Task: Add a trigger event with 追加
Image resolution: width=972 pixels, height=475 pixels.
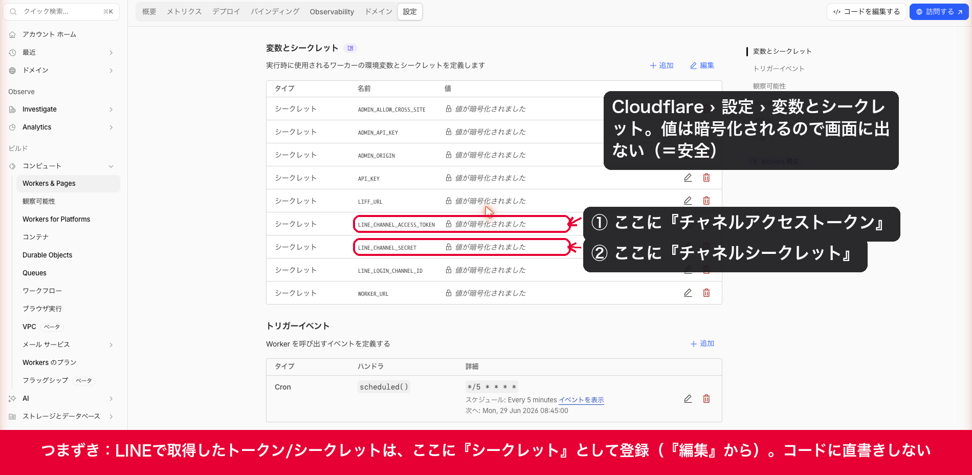Action: [x=702, y=343]
